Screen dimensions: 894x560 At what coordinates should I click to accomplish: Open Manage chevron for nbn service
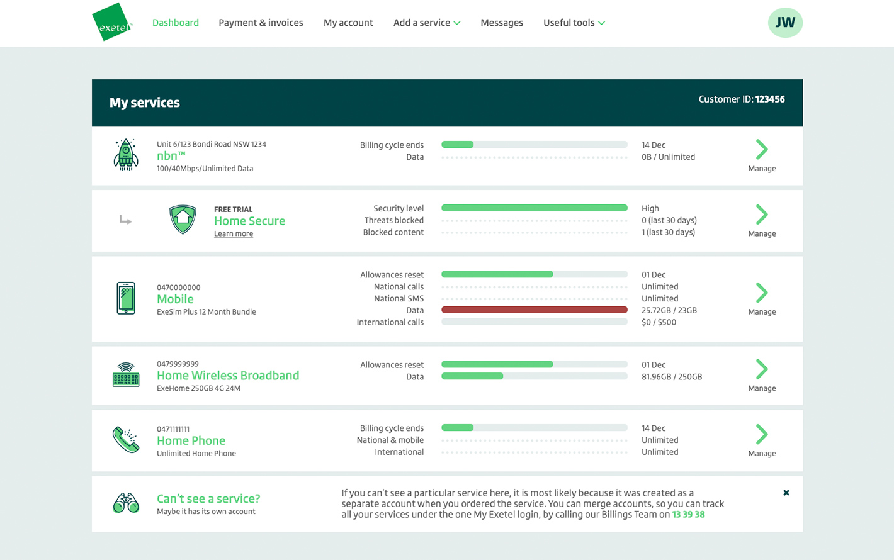pos(762,149)
